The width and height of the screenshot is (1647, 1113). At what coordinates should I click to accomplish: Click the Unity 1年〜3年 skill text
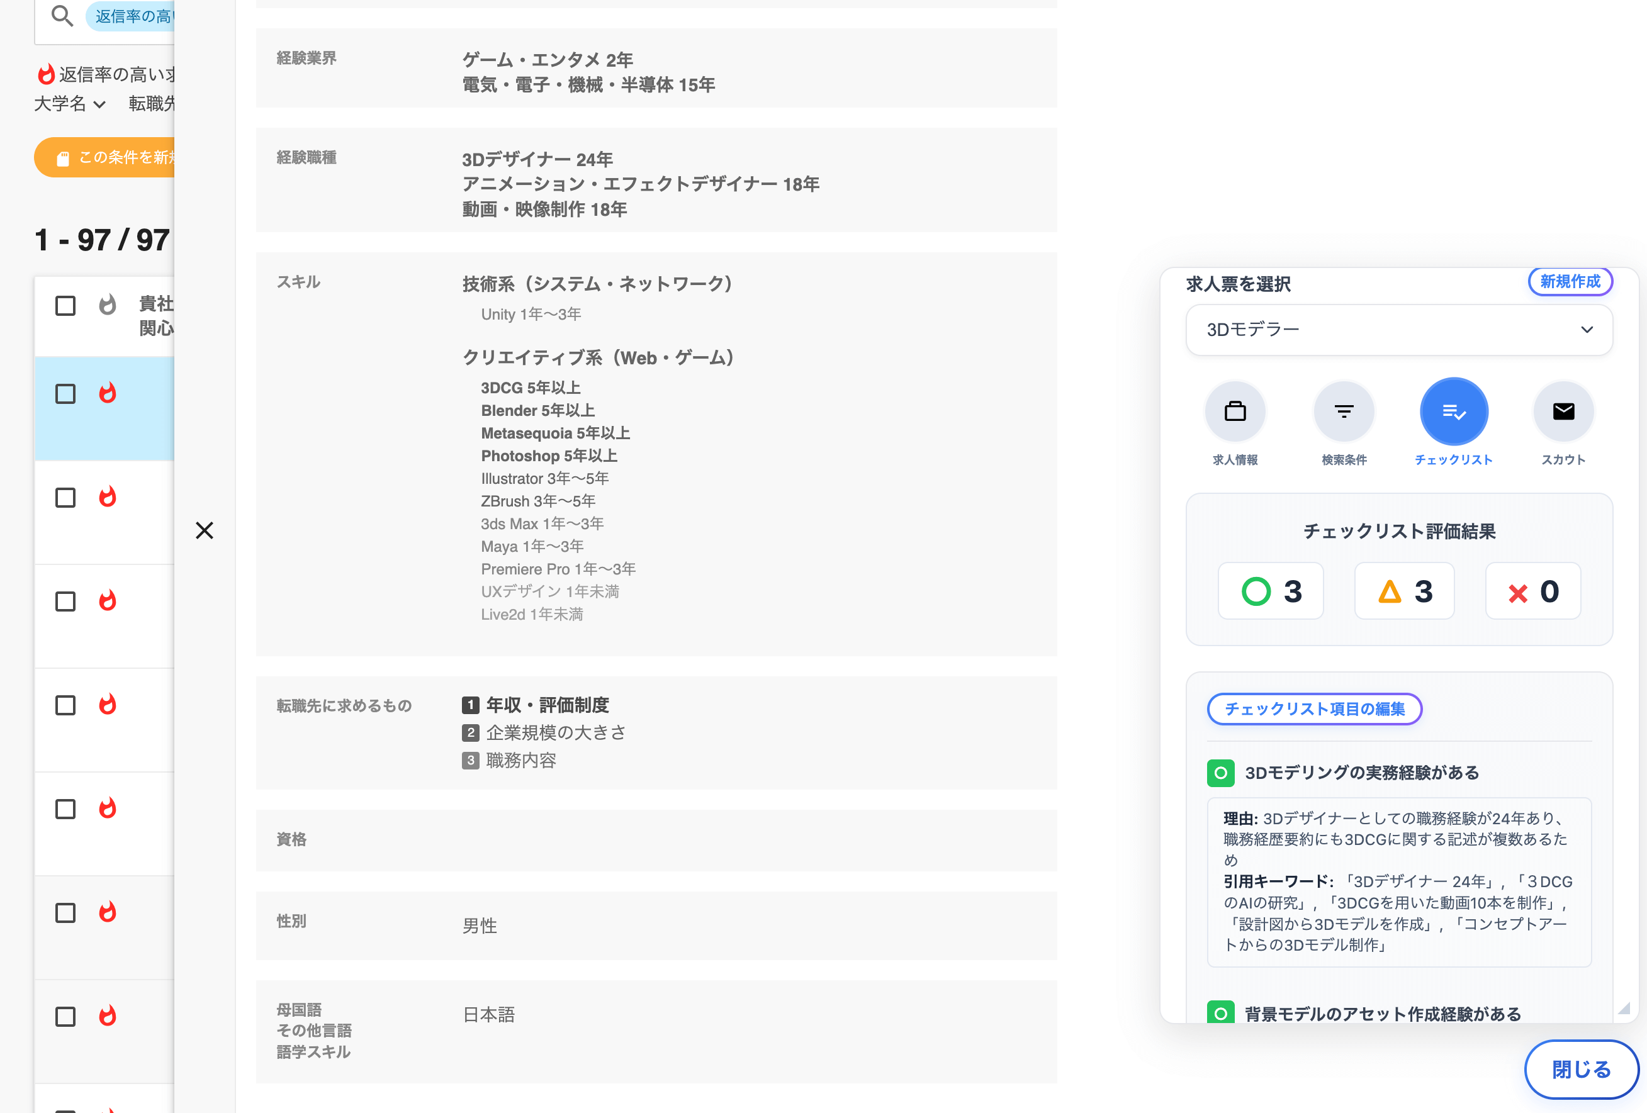tap(531, 314)
